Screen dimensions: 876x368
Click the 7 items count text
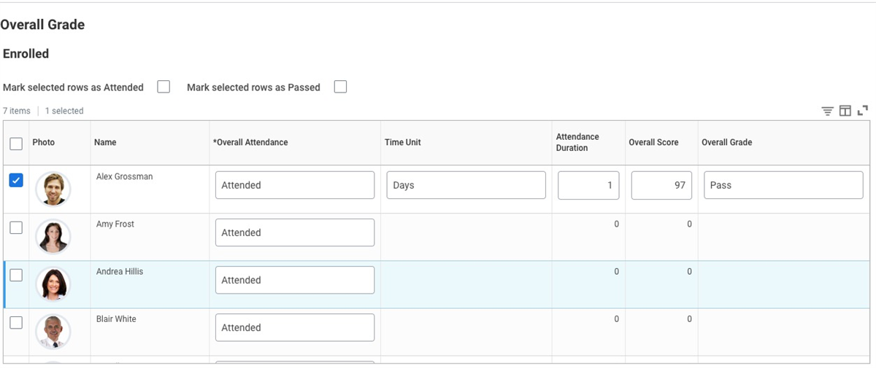click(x=17, y=111)
